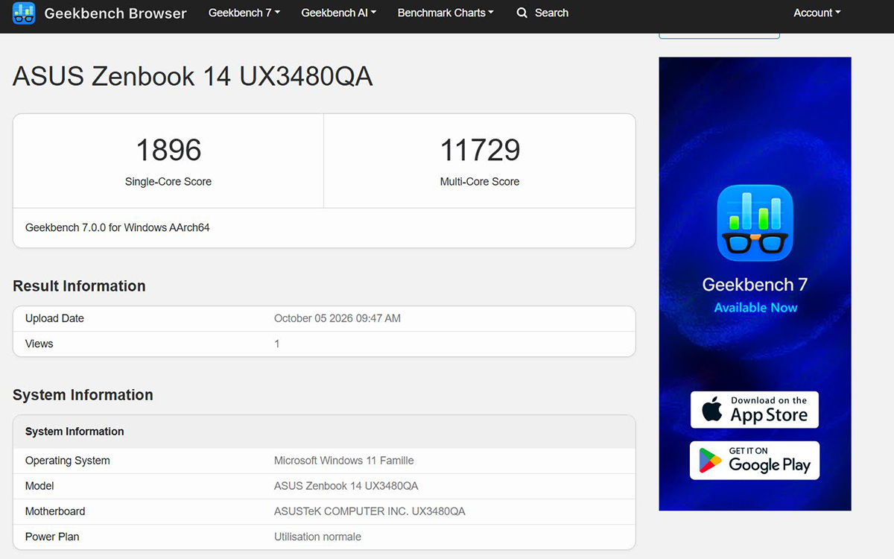
Task: Click the Motherboard row label
Action: [x=55, y=511]
